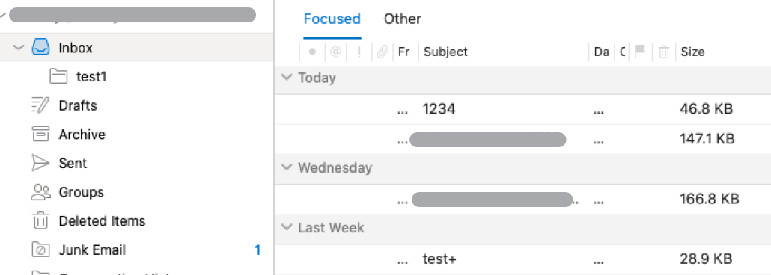Image resolution: width=771 pixels, height=275 pixels.
Task: Open the Inbox folder icon
Action: (x=41, y=48)
